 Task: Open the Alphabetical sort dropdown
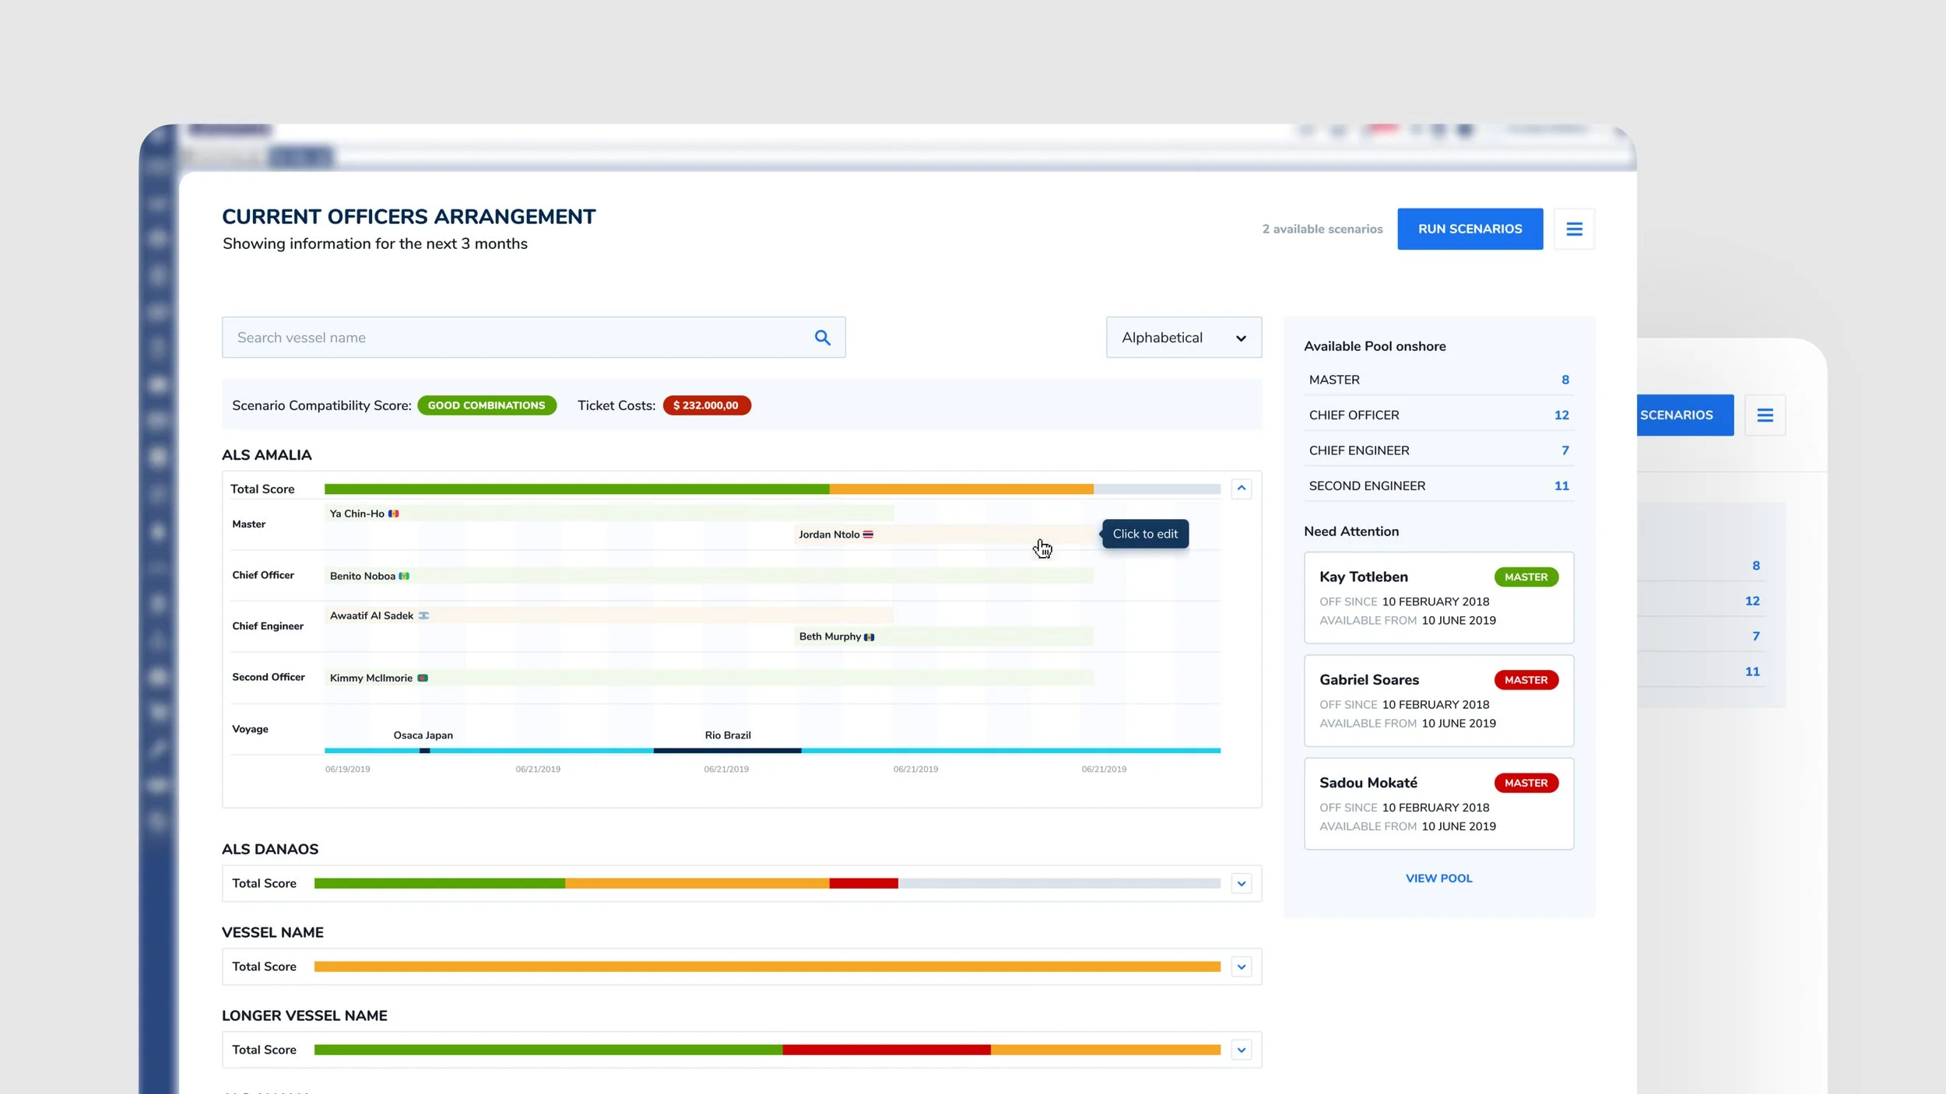point(1183,338)
